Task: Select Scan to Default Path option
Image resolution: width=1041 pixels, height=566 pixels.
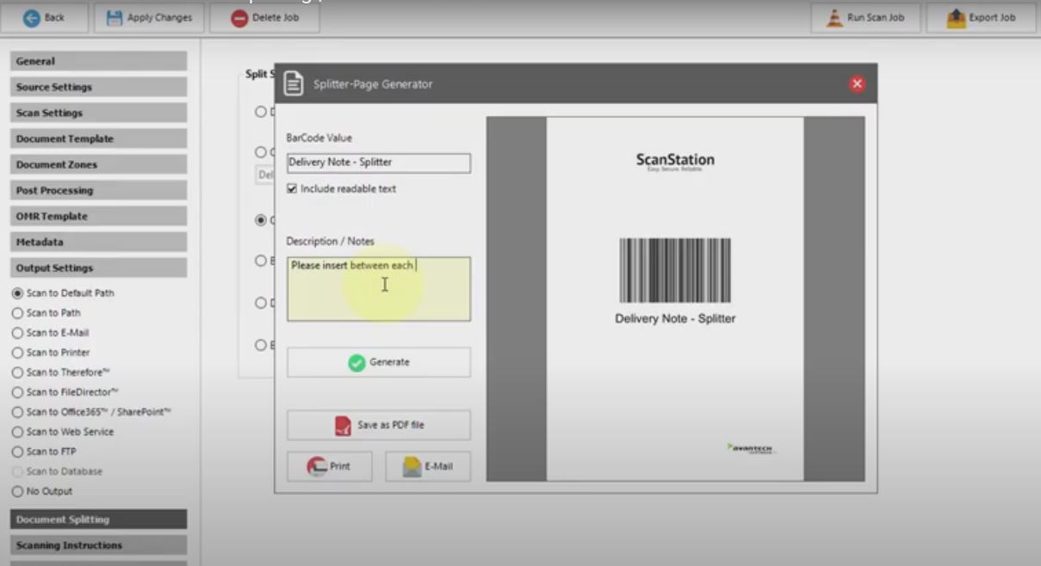Action: [x=63, y=293]
